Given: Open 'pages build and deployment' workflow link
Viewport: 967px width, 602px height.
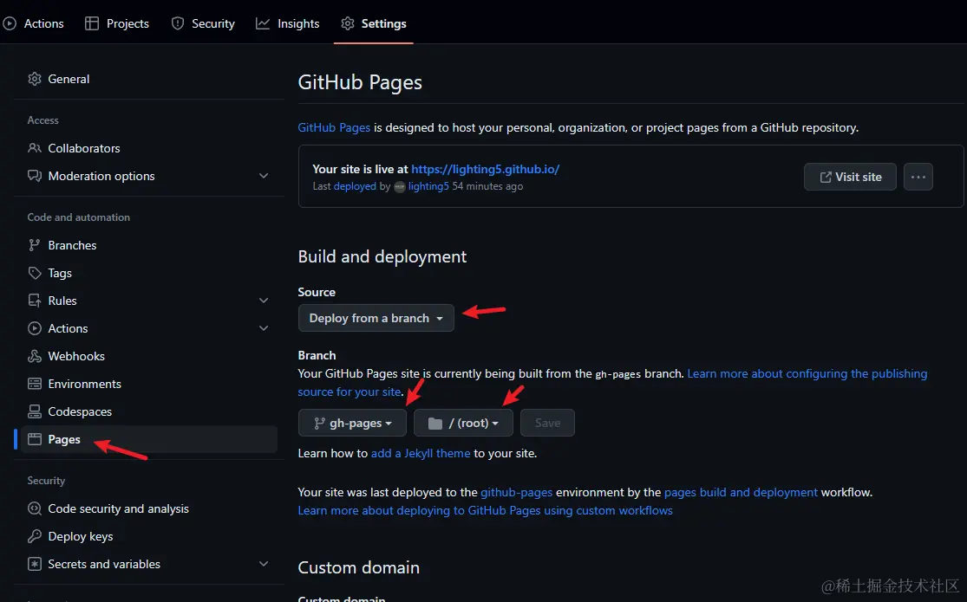Looking at the screenshot, I should [741, 492].
